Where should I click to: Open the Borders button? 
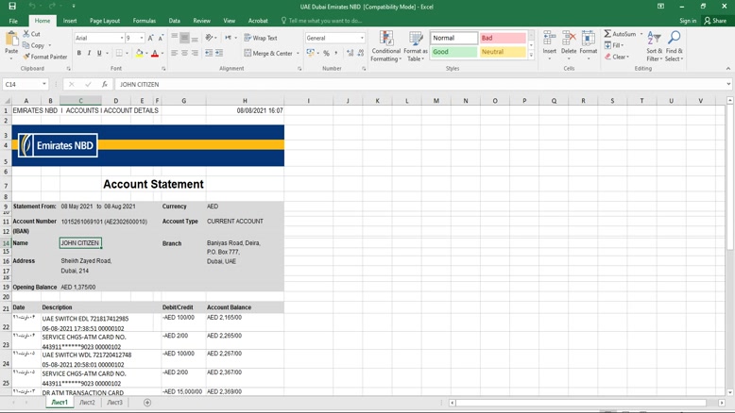(x=120, y=53)
